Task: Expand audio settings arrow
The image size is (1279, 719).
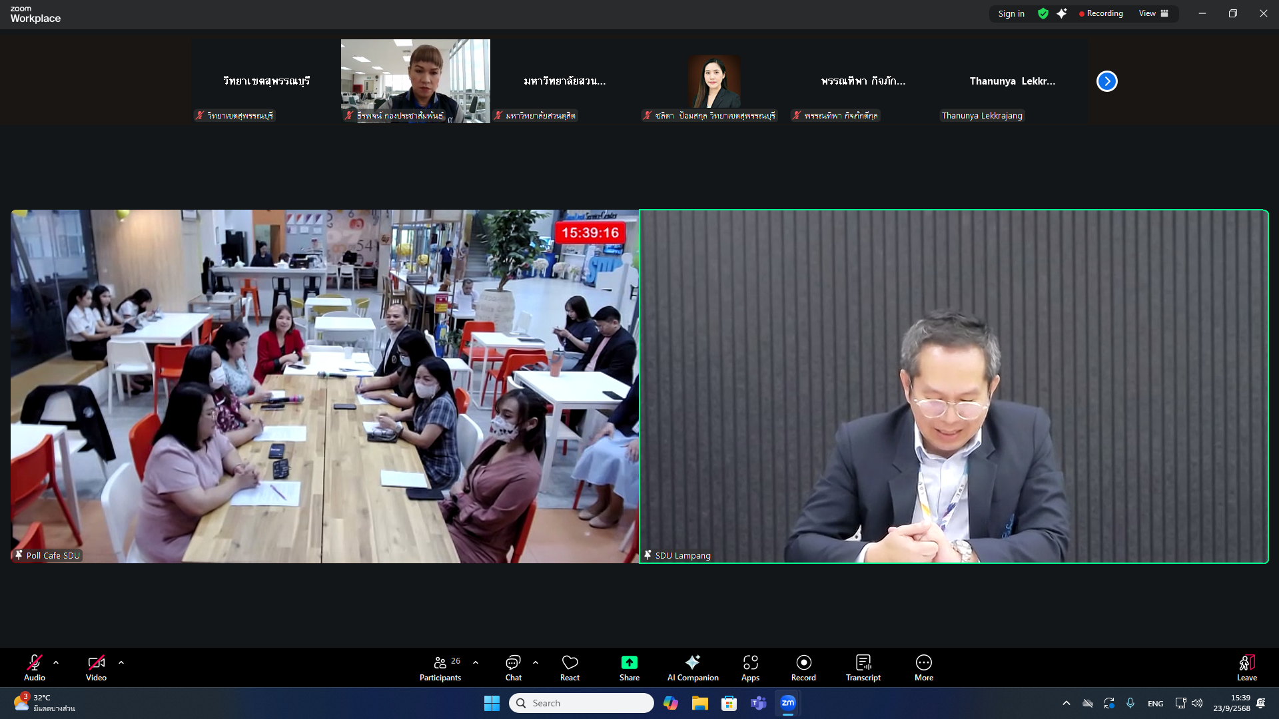Action: tap(56, 663)
